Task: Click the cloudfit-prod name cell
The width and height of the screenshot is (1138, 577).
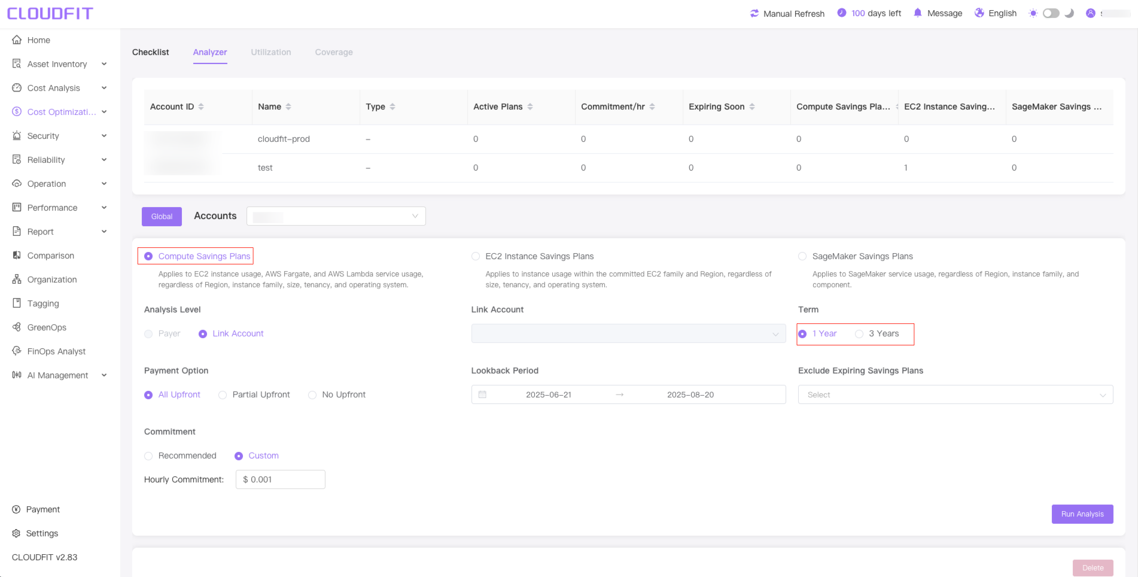Action: click(284, 139)
